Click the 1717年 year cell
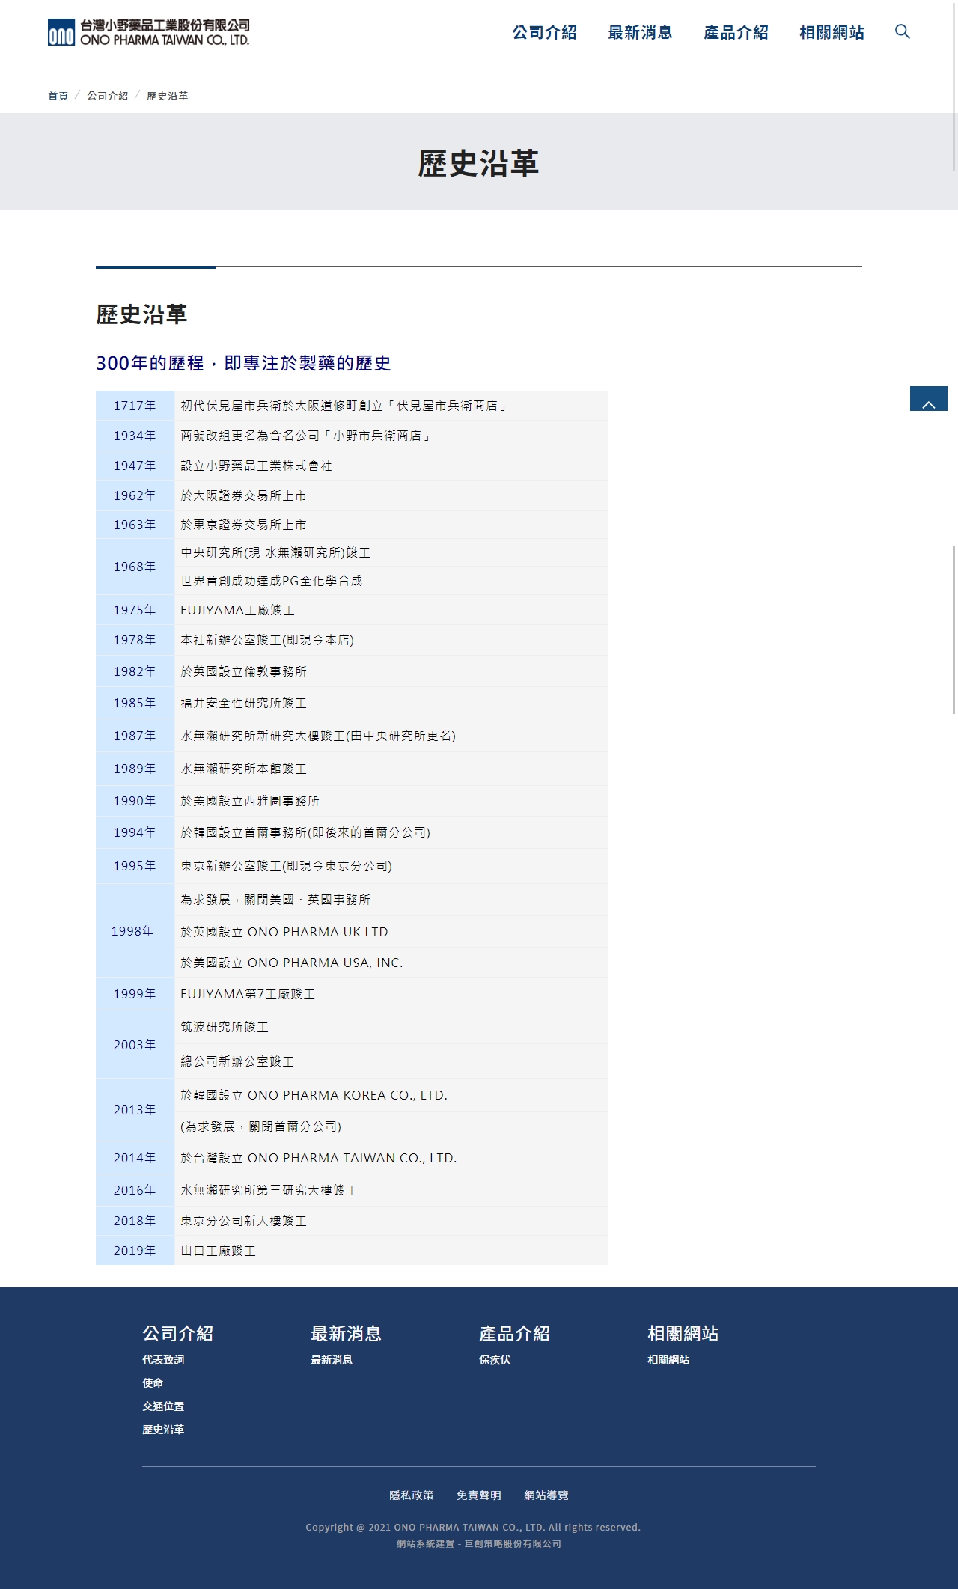This screenshot has width=958, height=1589. click(135, 406)
